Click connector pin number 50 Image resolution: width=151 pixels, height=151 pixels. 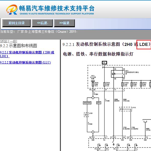124,137
